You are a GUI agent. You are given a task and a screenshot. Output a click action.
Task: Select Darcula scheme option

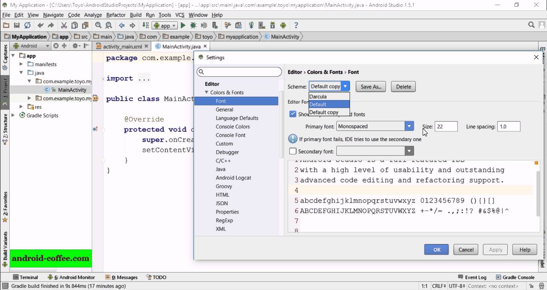click(x=329, y=96)
